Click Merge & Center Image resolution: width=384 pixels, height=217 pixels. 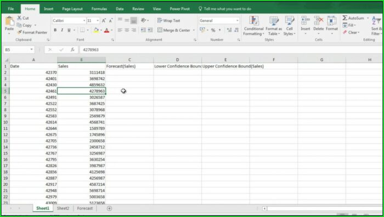pos(174,30)
